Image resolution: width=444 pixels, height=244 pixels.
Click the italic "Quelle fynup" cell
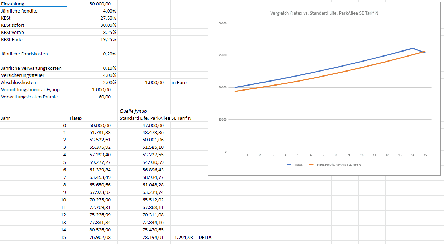coord(144,111)
